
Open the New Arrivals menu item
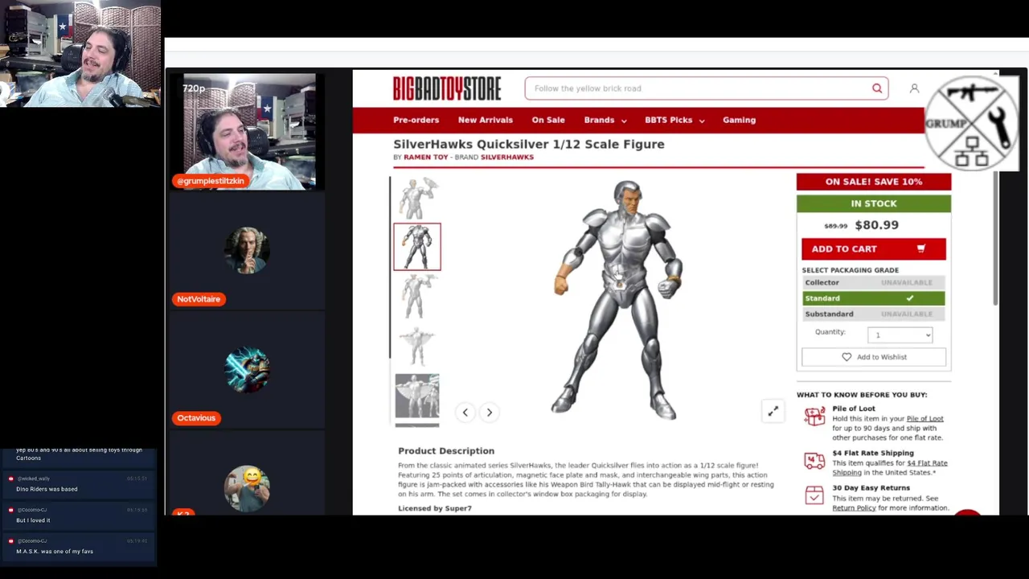coord(485,120)
